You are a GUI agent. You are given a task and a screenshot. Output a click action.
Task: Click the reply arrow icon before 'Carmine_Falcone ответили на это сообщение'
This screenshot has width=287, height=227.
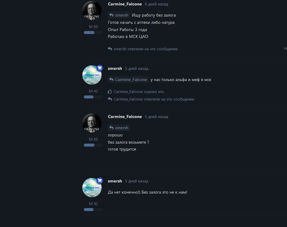coord(110,99)
